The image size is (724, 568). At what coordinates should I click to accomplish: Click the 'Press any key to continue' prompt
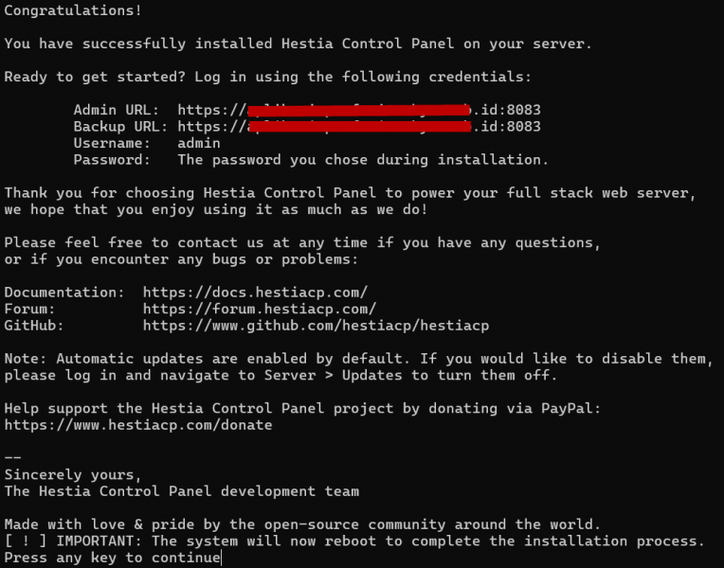click(112, 558)
